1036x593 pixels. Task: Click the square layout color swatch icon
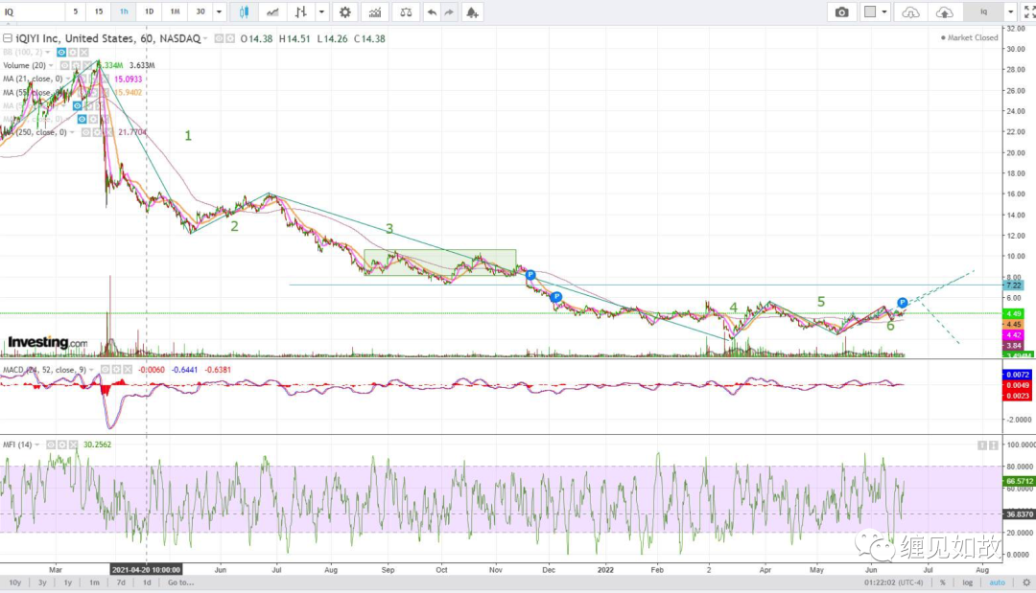tap(870, 11)
